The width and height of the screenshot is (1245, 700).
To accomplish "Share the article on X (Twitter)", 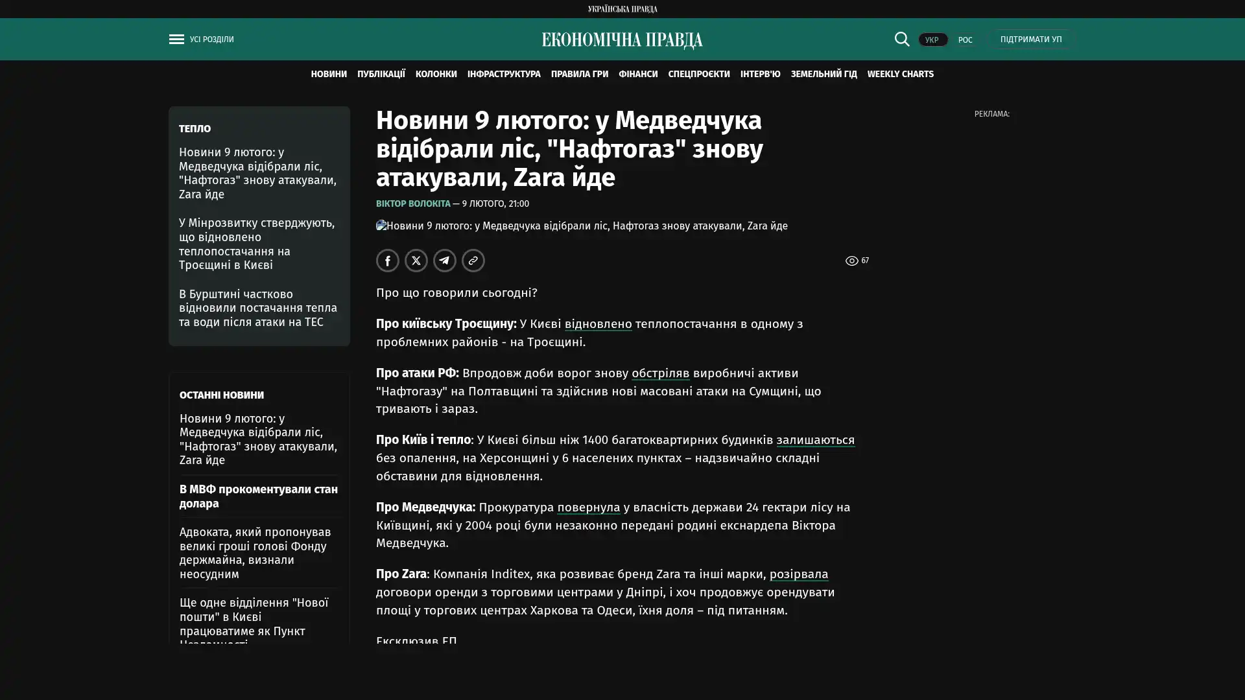I will point(416,261).
